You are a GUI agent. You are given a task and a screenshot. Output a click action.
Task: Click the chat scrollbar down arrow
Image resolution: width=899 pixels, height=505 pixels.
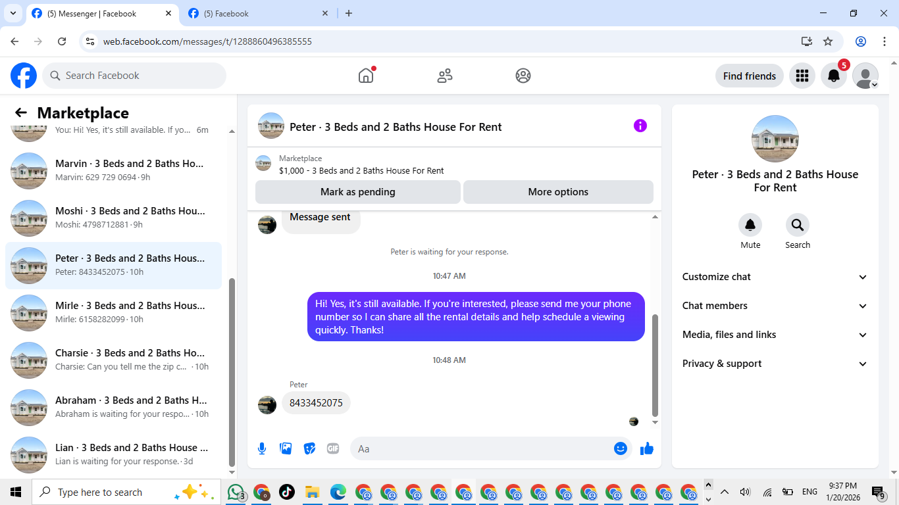pos(655,423)
